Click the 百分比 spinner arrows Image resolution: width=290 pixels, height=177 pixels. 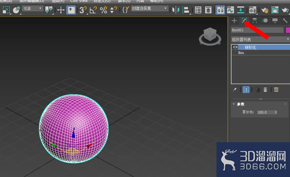(276, 112)
